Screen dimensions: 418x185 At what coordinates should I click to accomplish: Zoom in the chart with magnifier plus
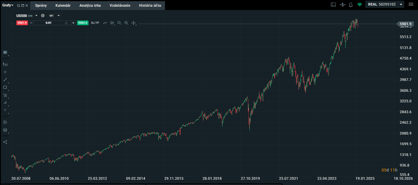pos(126,23)
